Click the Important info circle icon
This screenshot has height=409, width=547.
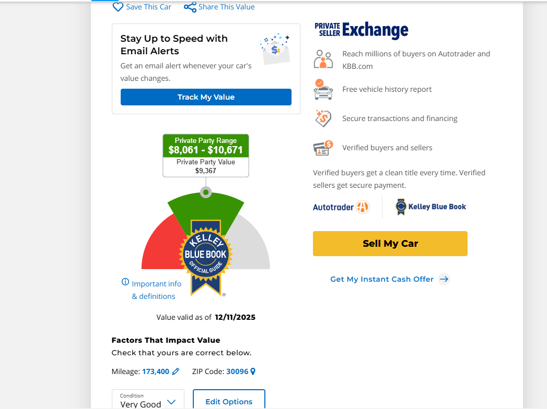(x=125, y=282)
